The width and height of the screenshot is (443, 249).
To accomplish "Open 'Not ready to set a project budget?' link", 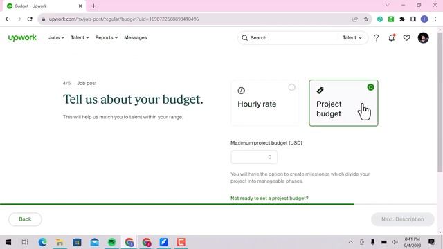I will (269, 199).
